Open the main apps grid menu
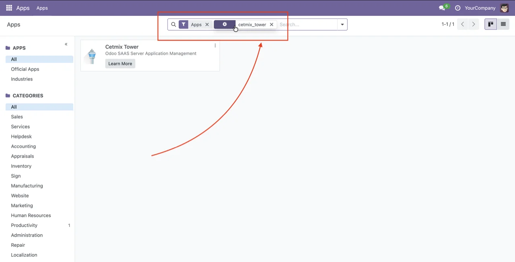515x262 pixels. pos(9,8)
